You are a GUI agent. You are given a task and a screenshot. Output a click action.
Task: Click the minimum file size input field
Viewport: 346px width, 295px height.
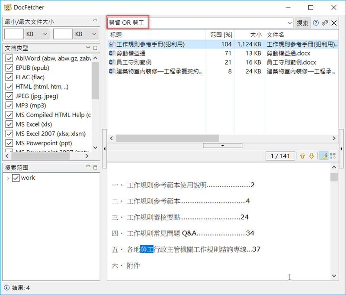[14, 34]
